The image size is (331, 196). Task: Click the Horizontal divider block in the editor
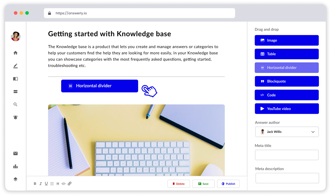pos(100,86)
